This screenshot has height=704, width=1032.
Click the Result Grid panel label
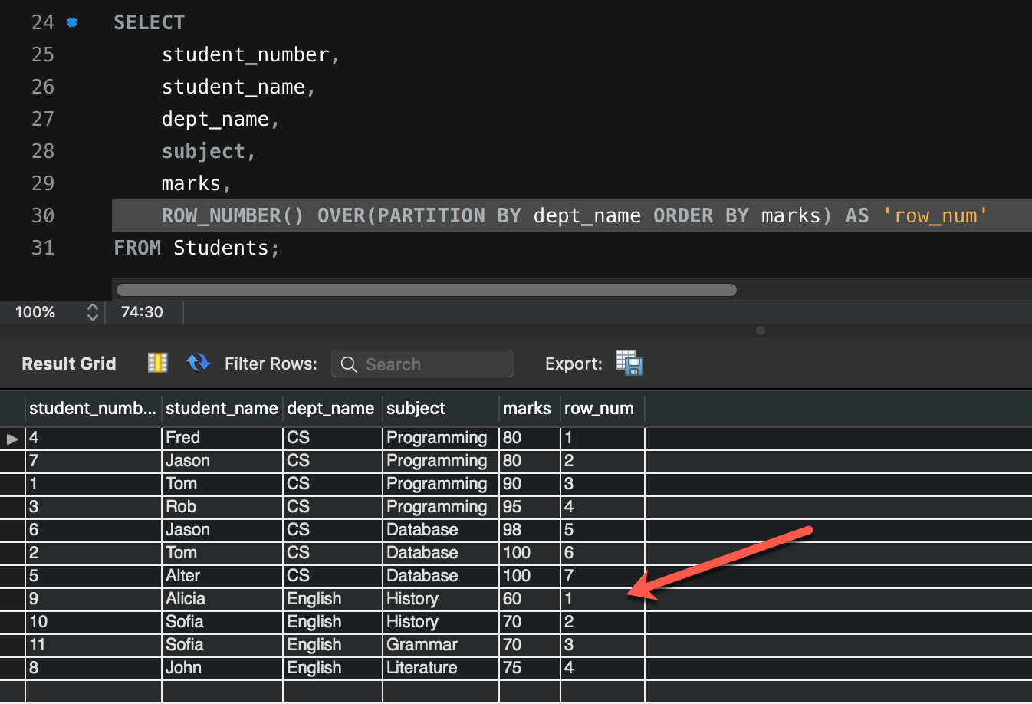[67, 363]
